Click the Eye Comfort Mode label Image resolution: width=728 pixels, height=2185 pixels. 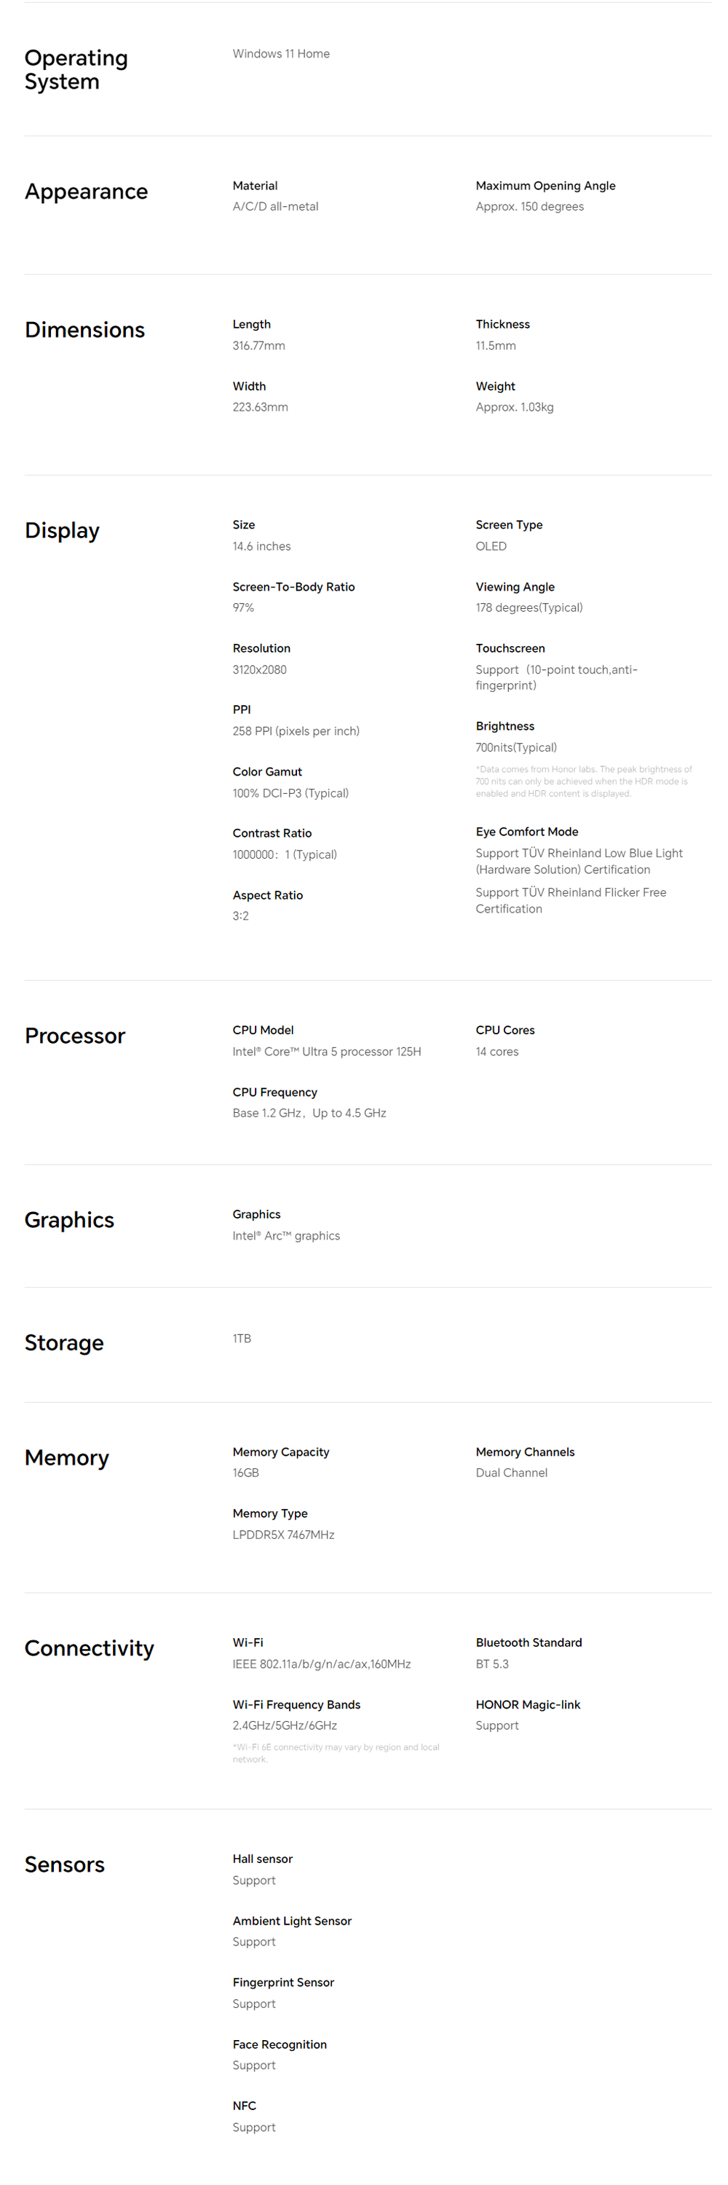526,832
